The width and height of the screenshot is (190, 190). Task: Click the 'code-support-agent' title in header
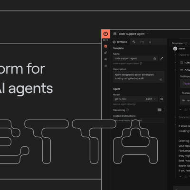[132, 34]
